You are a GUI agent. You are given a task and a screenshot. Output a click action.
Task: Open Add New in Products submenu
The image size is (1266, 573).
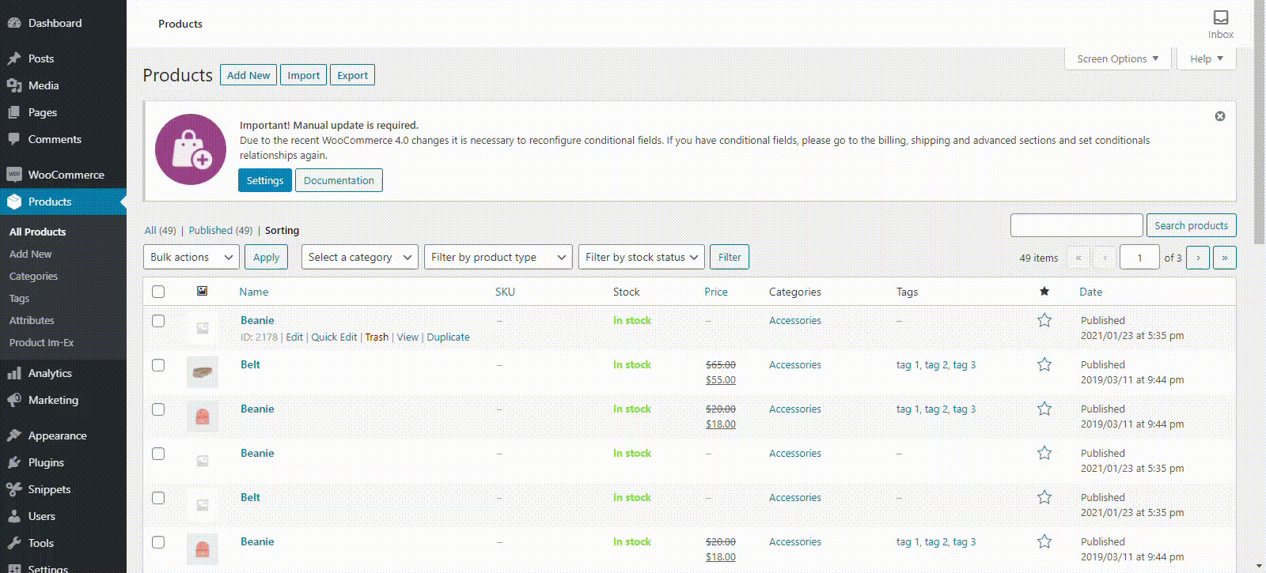[x=30, y=254]
